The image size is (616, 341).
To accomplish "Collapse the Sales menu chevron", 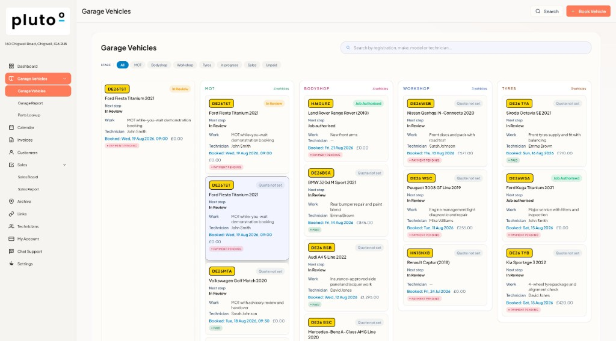I will pos(64,165).
